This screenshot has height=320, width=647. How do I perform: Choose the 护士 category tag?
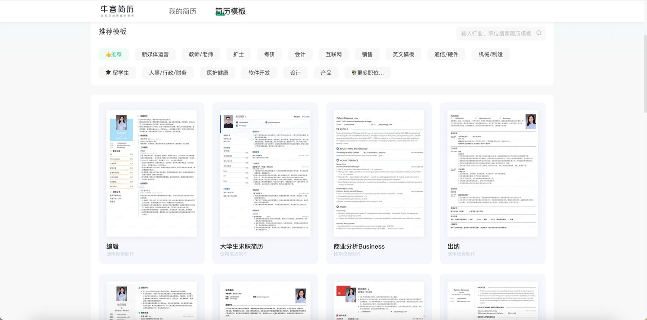point(239,54)
